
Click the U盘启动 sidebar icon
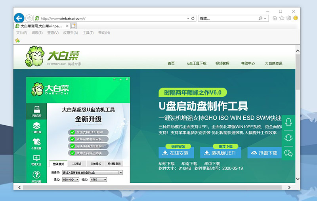pyautogui.click(x=36, y=111)
